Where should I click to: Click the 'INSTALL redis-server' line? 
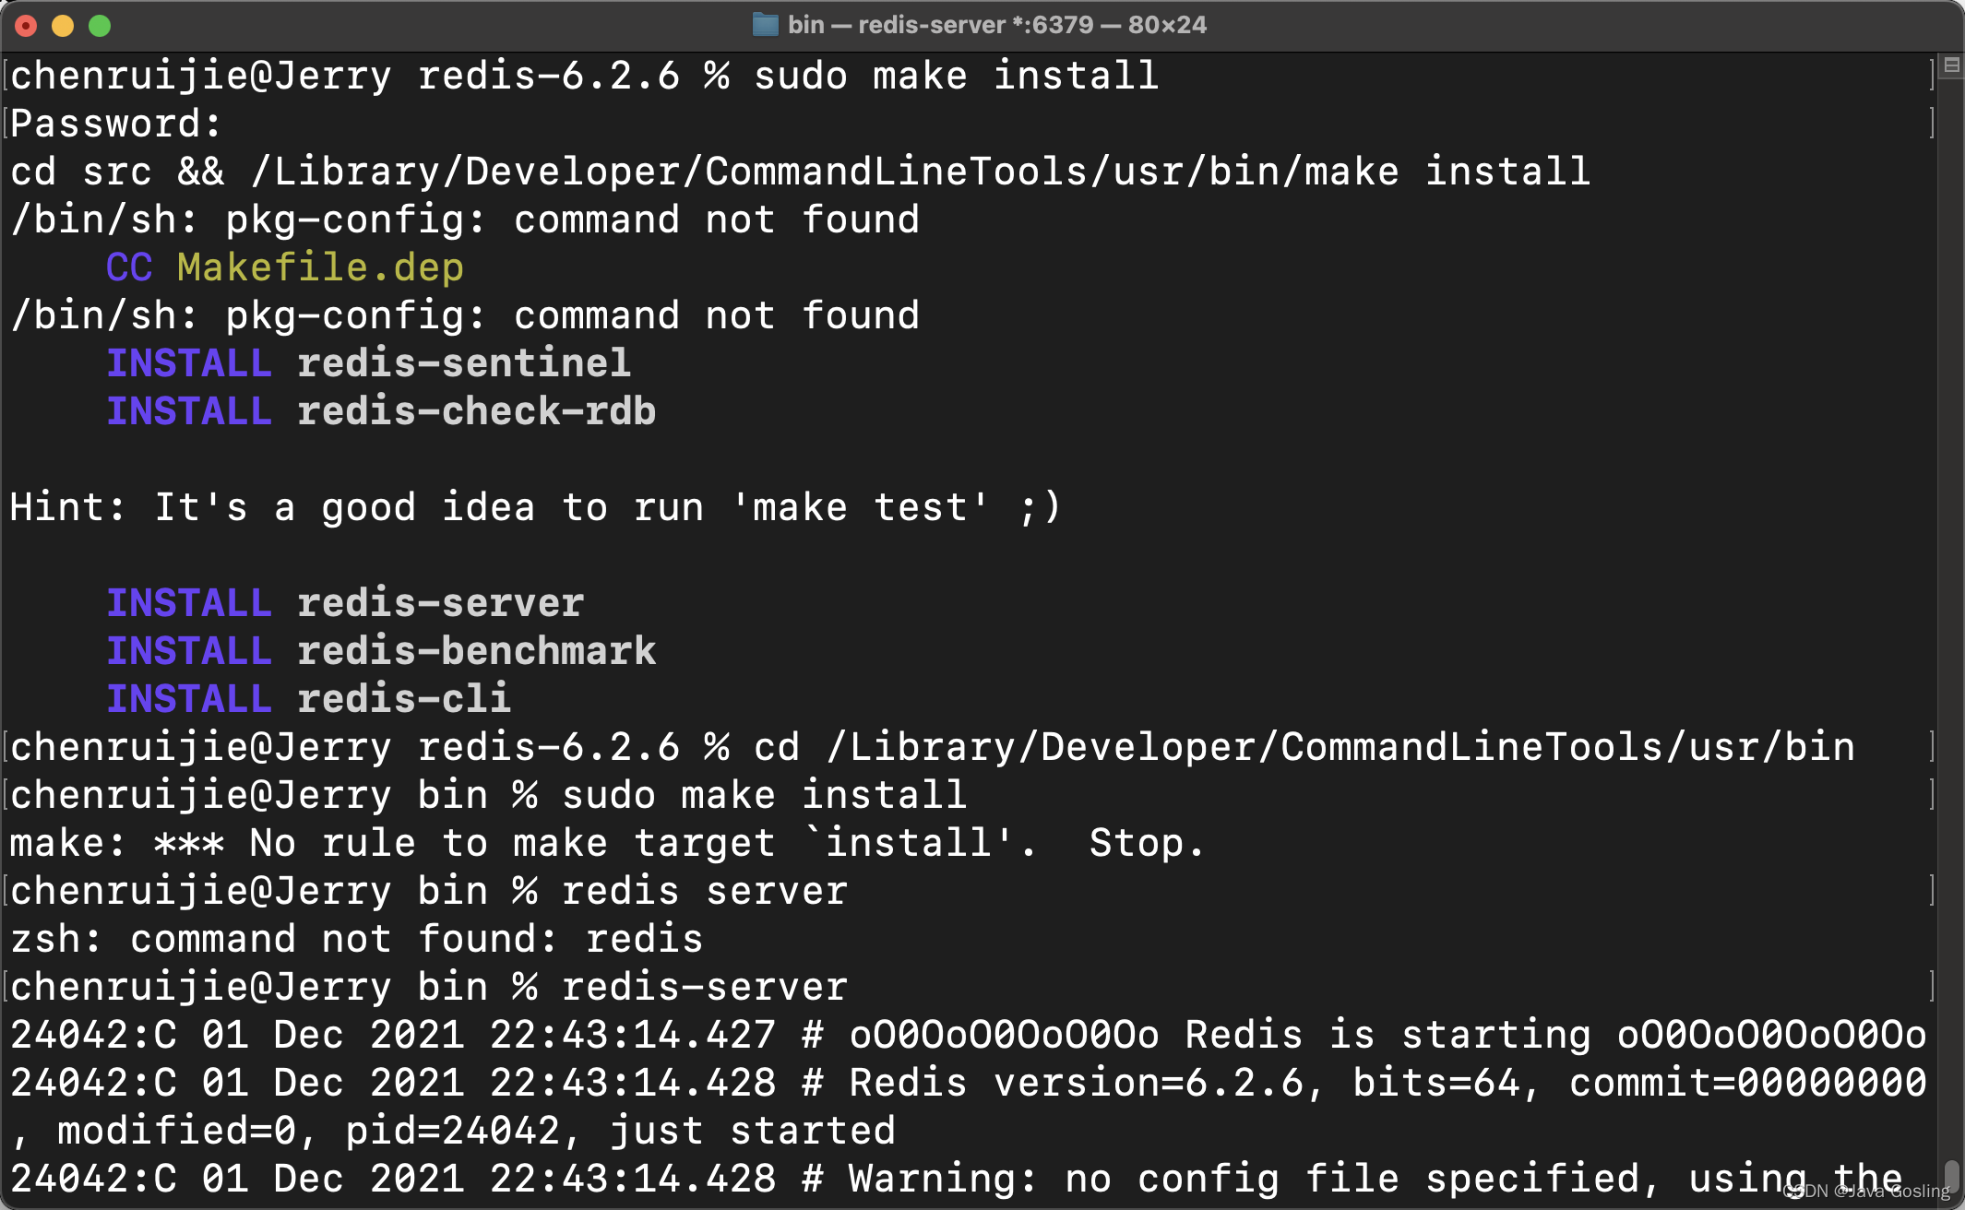pyautogui.click(x=346, y=603)
